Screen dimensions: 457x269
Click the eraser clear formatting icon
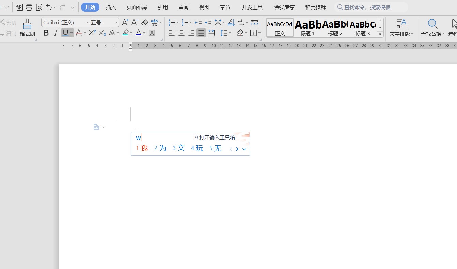pos(145,23)
